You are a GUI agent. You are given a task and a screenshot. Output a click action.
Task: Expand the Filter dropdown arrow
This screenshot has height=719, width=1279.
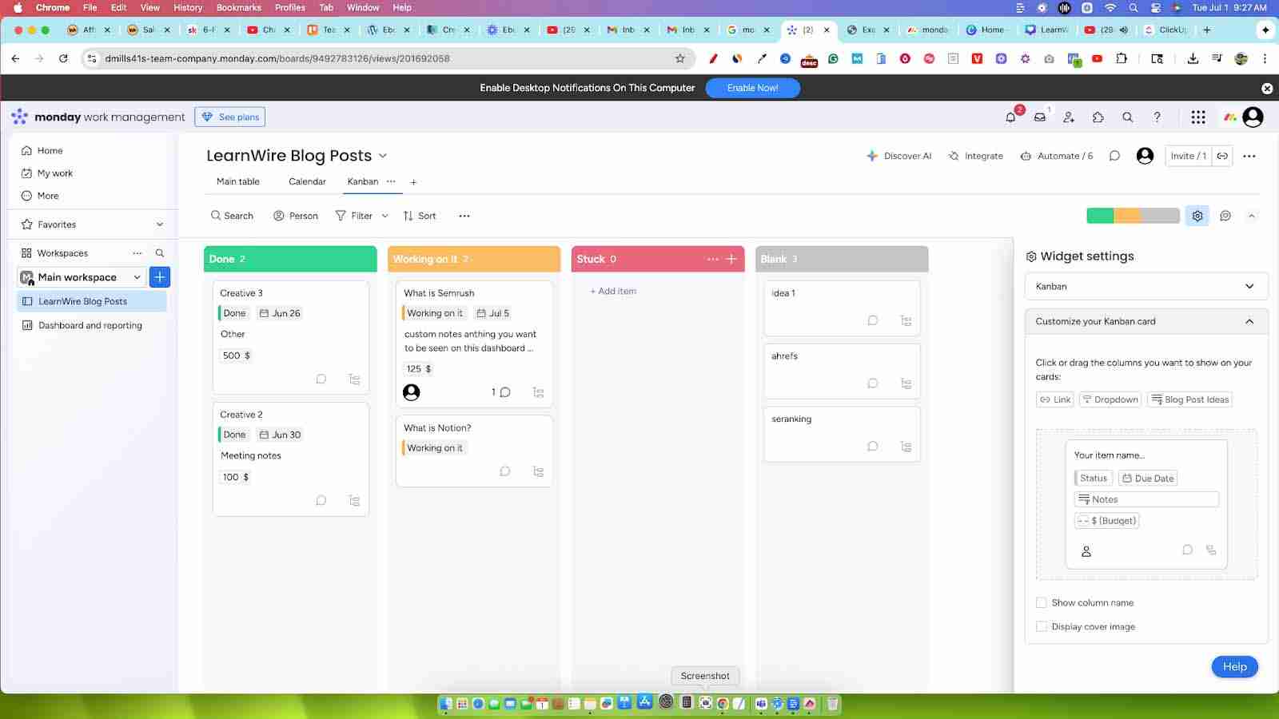385,215
